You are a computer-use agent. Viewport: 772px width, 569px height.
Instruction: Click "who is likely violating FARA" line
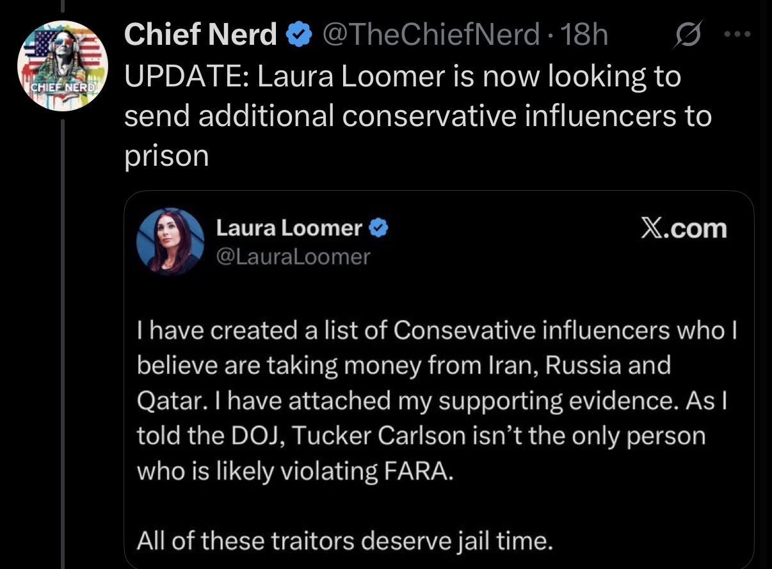point(295,471)
